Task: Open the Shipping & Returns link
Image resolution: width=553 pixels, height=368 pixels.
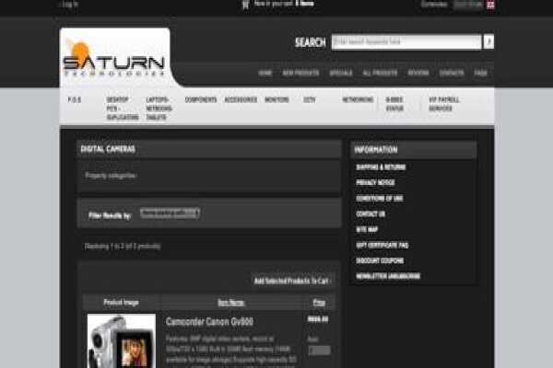Action: point(381,167)
